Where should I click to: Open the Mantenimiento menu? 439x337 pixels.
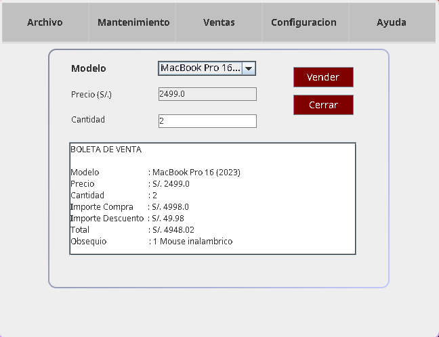[x=133, y=22]
